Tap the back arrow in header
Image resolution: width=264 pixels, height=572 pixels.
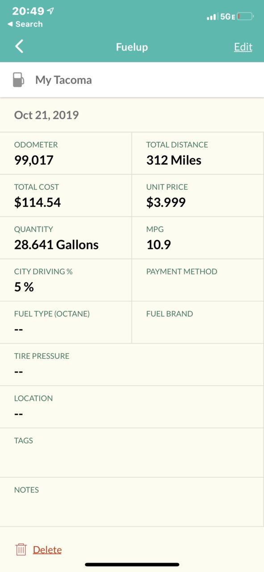[19, 46]
